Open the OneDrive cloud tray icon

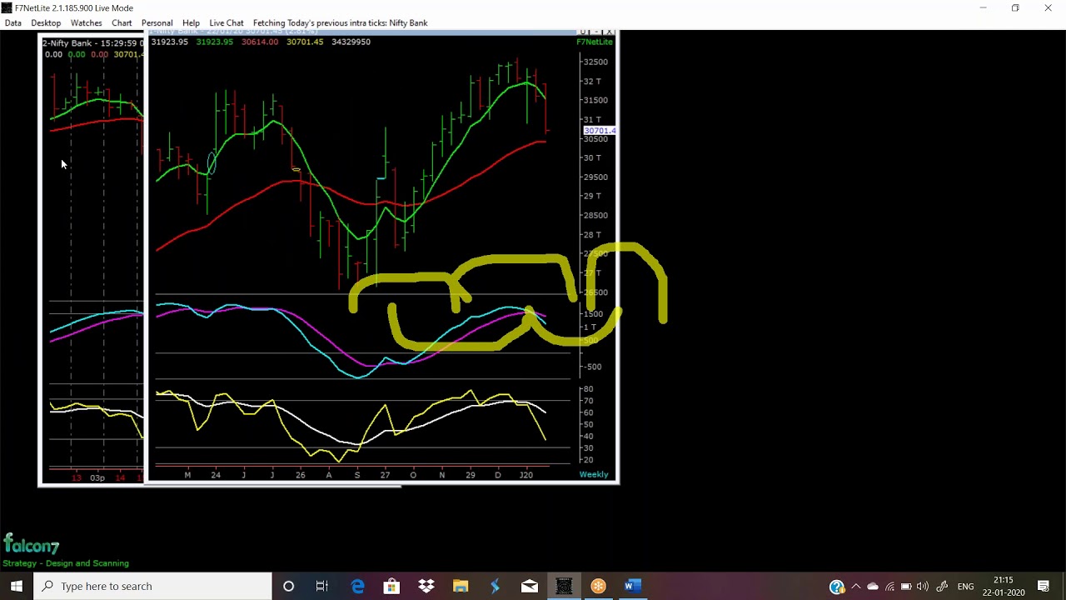pyautogui.click(x=873, y=587)
